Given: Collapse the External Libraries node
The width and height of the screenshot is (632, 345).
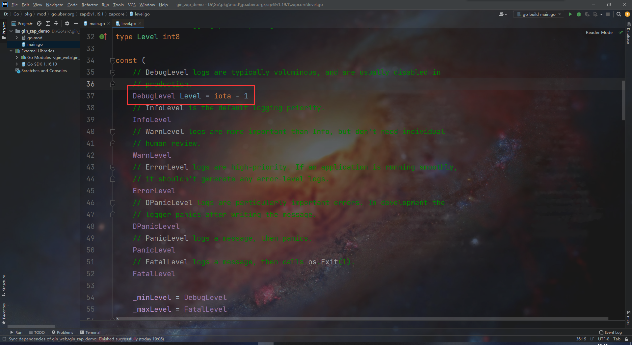Looking at the screenshot, I should click(x=11, y=51).
